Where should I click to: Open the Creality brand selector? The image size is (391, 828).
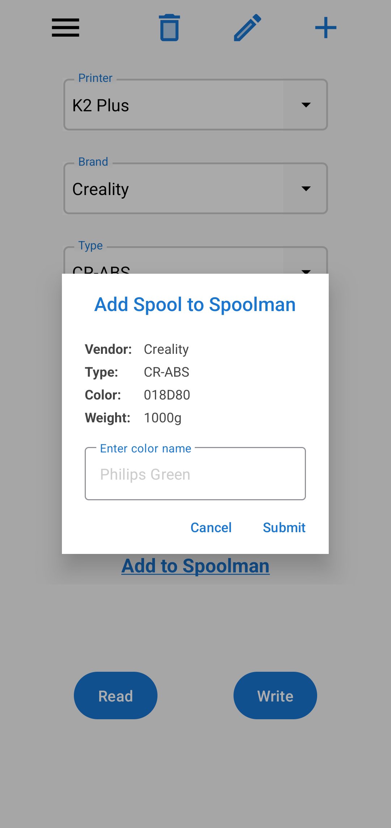pos(174,189)
